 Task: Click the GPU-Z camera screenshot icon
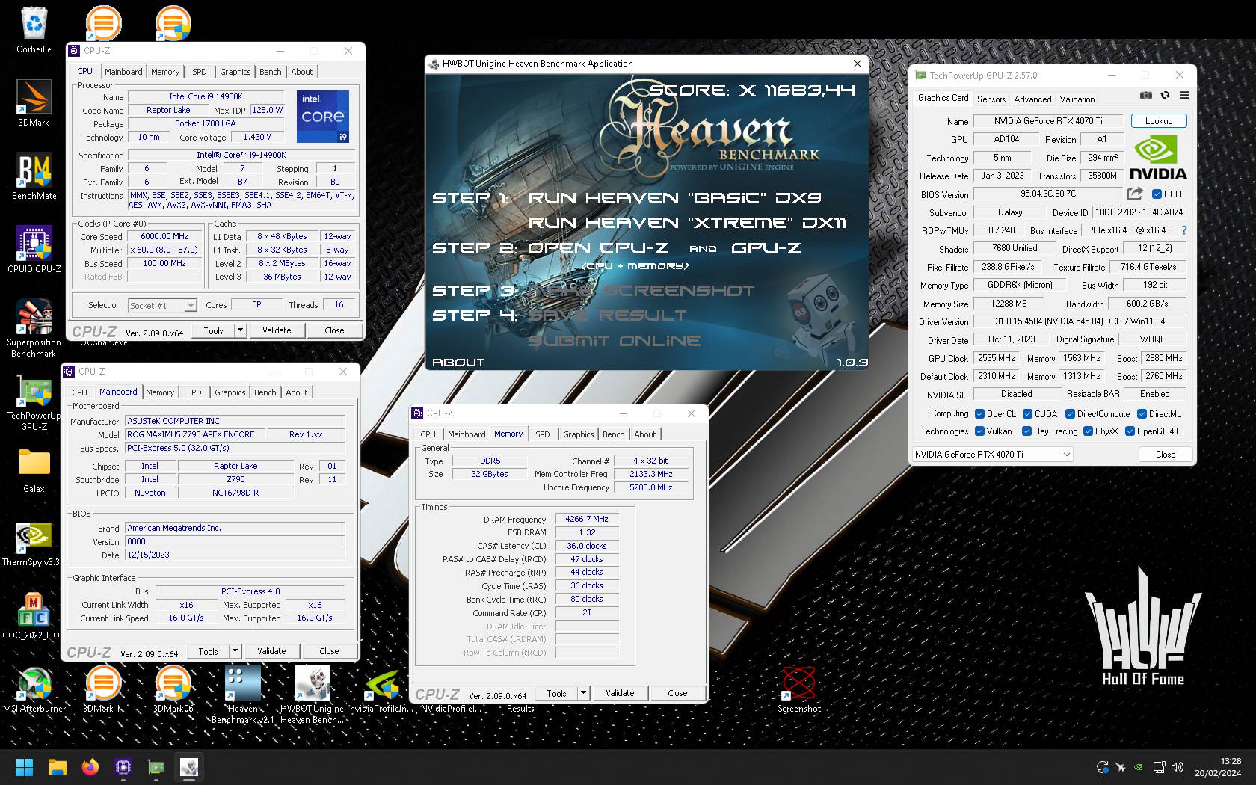pos(1146,96)
